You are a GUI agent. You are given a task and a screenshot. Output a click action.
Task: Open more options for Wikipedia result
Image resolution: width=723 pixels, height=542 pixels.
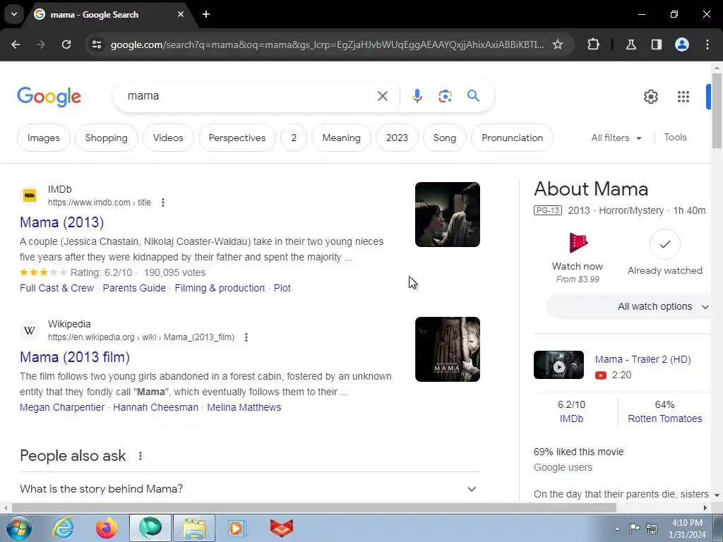[246, 337]
